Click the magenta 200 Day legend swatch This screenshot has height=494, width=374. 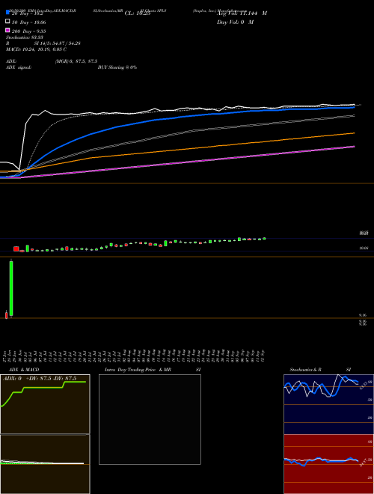(8, 30)
